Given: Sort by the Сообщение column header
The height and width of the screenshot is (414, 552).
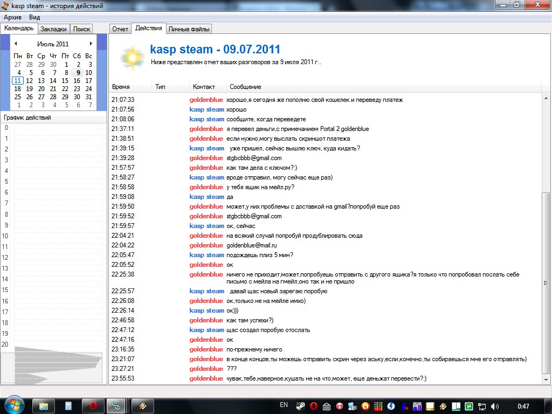Looking at the screenshot, I should pos(383,87).
